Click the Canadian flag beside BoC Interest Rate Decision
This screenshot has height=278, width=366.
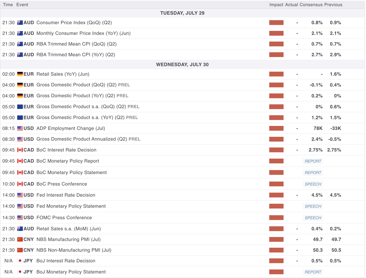pos(20,150)
